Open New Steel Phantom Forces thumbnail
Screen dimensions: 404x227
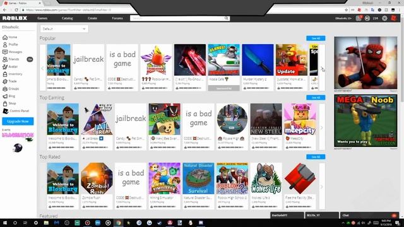point(266,119)
